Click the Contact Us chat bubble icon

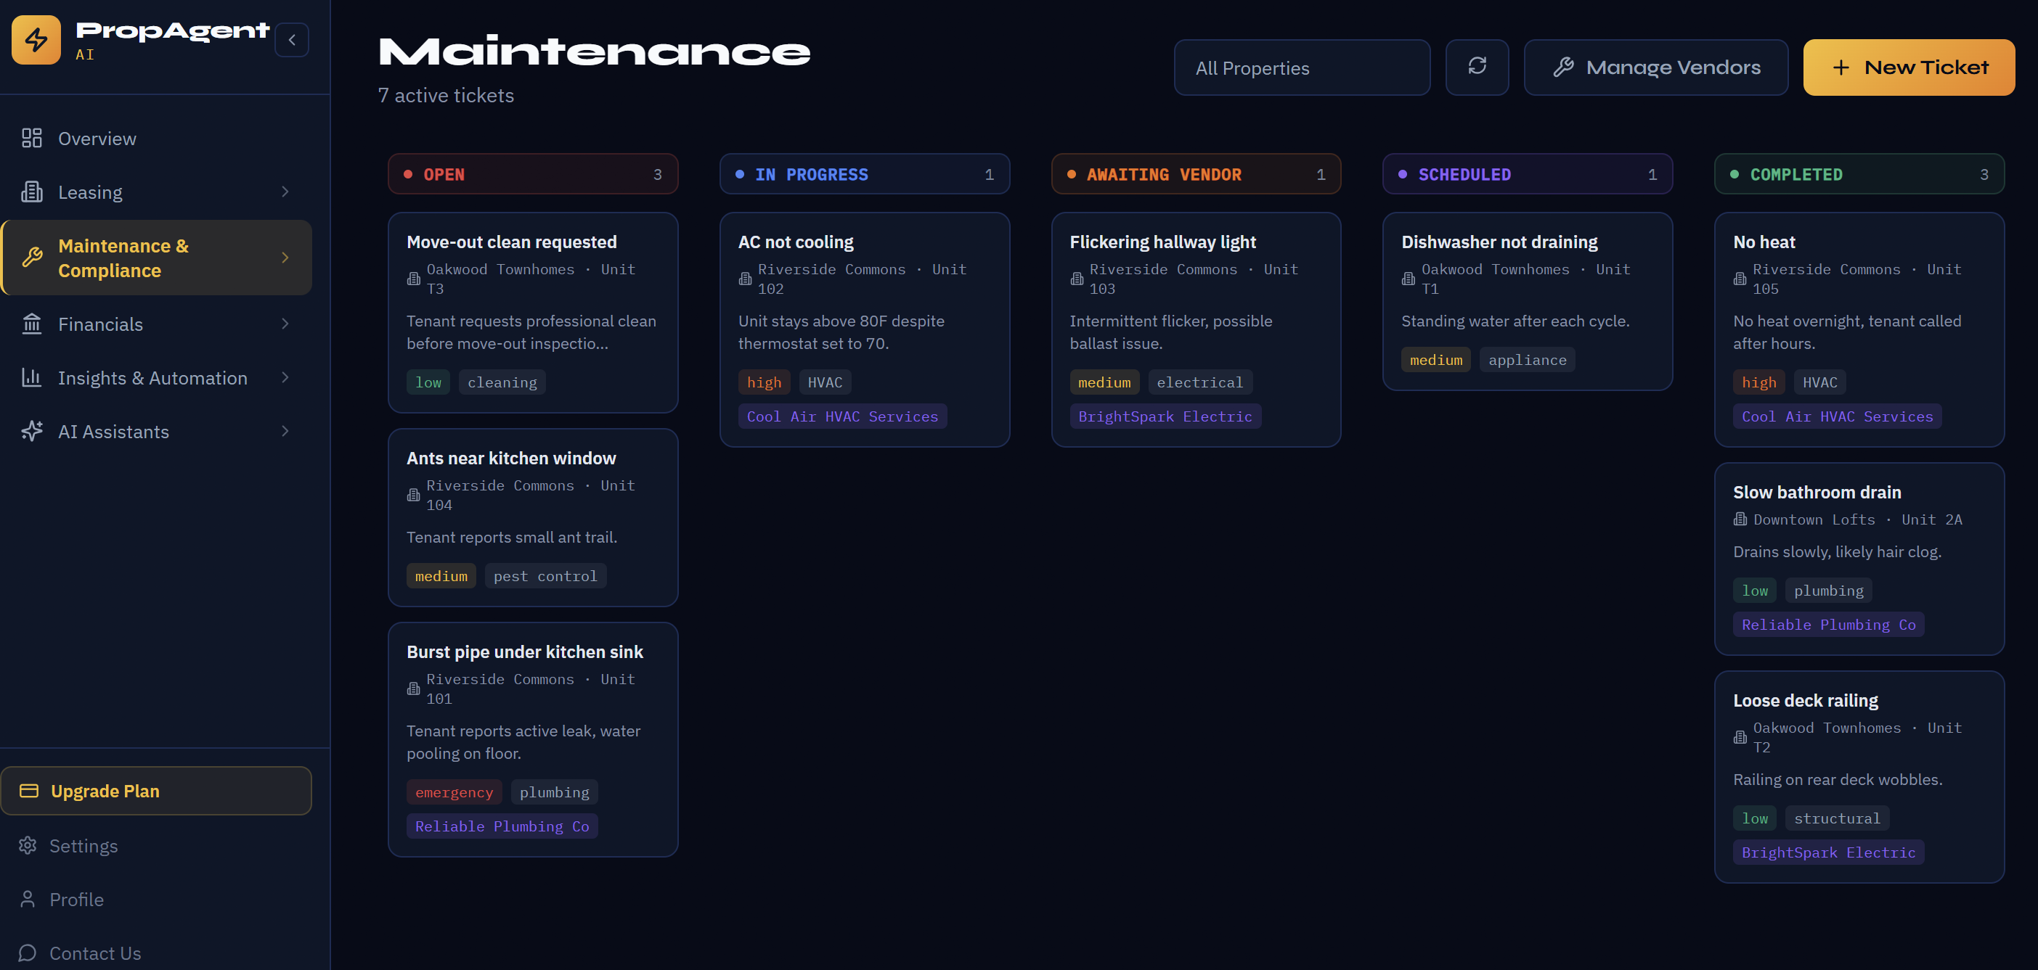pos(28,953)
